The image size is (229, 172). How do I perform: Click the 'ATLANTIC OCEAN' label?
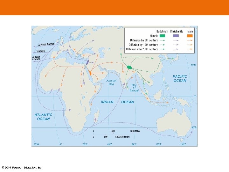point(43,117)
